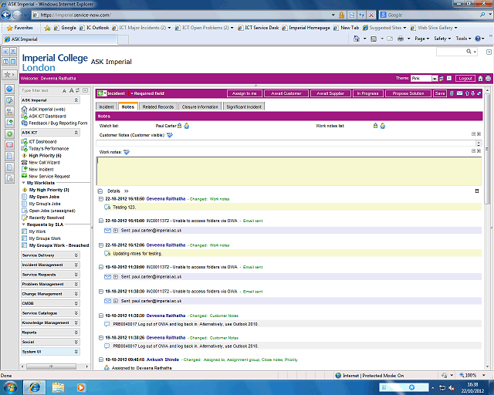
Task: Expand the Service Delivery navigation section
Action: click(x=76, y=255)
